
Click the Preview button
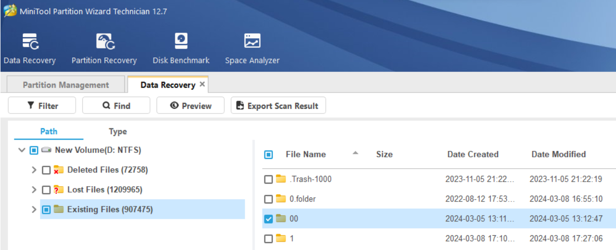pyautogui.click(x=191, y=105)
